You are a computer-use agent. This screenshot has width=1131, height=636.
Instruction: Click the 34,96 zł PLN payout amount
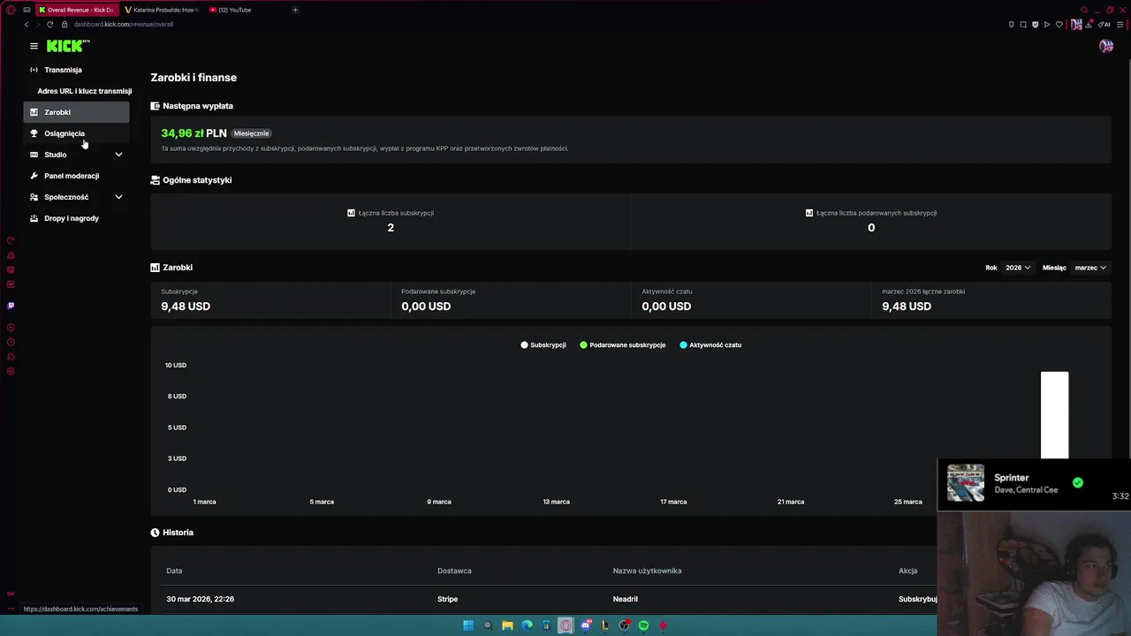click(194, 133)
